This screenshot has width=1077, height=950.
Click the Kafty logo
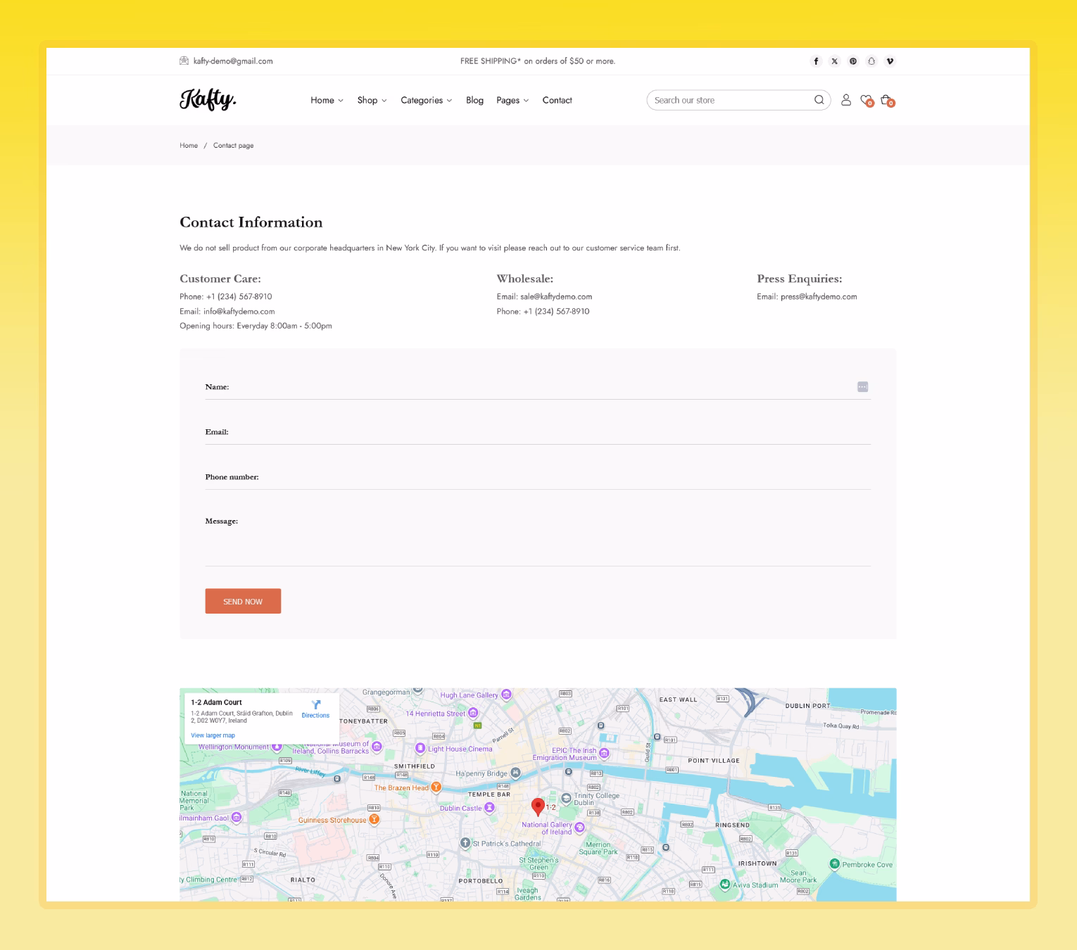click(x=208, y=99)
